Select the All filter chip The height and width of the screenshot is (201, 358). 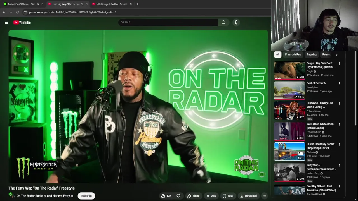pos(278,54)
